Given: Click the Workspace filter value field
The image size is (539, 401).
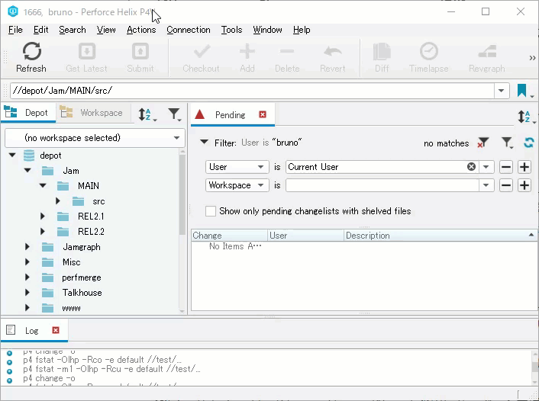Looking at the screenshot, I should (x=382, y=186).
